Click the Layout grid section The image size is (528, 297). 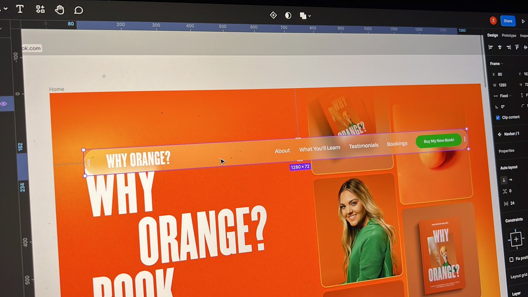click(x=519, y=276)
